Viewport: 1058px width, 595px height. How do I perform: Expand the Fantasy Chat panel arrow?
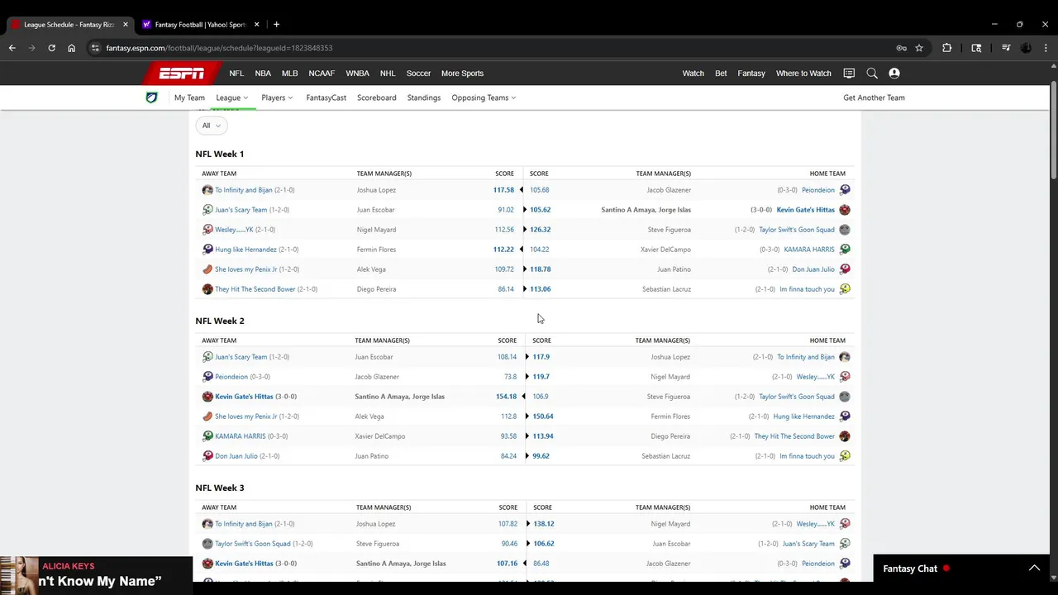1034,569
